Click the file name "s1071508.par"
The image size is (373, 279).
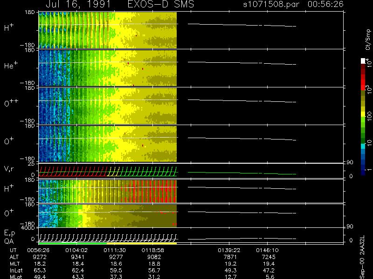click(271, 4)
